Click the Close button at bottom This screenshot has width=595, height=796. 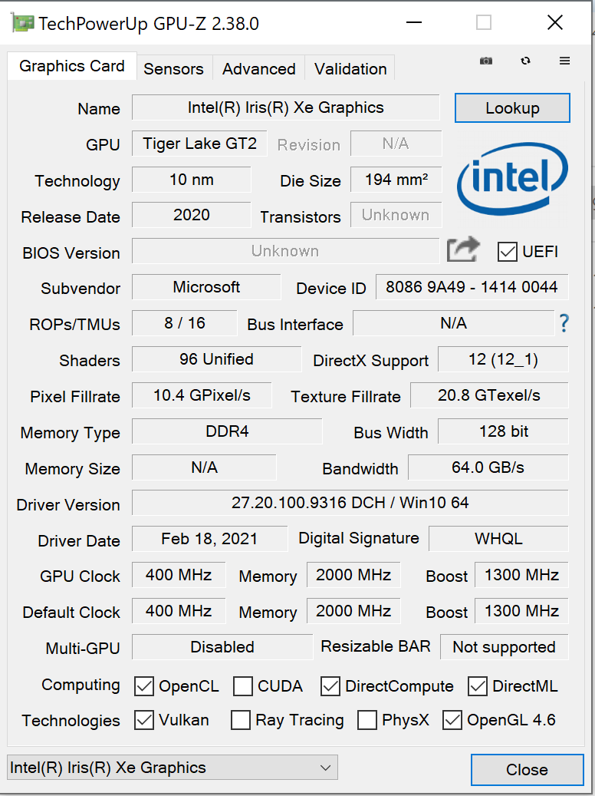pos(527,769)
